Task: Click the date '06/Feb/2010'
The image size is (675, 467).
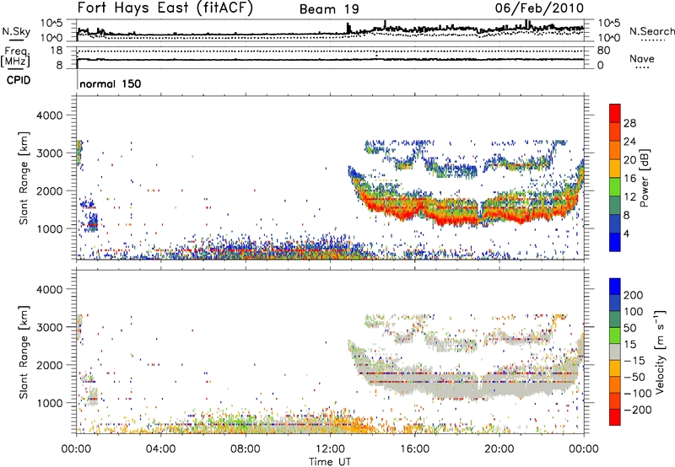Action: [x=539, y=8]
